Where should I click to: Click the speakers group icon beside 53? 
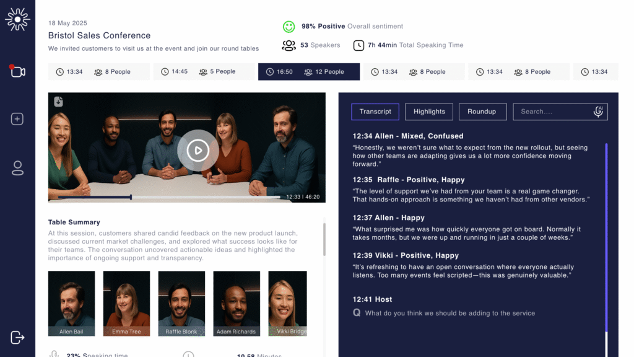(289, 45)
